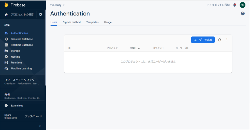The width and height of the screenshot is (250, 130).
Task: Click アップグレード upgrade link
Action: tap(33, 116)
